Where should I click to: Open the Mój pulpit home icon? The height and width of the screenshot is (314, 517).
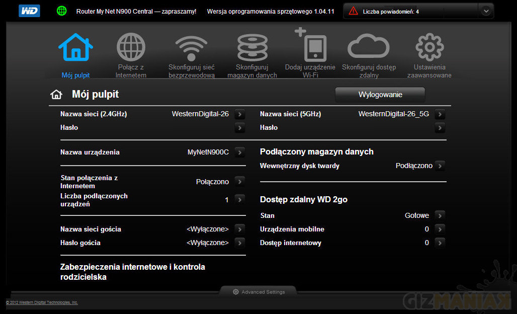point(75,48)
